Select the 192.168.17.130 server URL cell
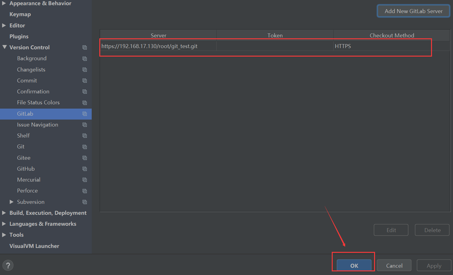The height and width of the screenshot is (275, 453). coord(158,46)
